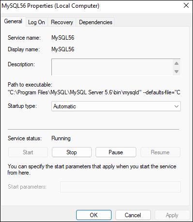Click the 'Service status:' label

click(x=25, y=138)
